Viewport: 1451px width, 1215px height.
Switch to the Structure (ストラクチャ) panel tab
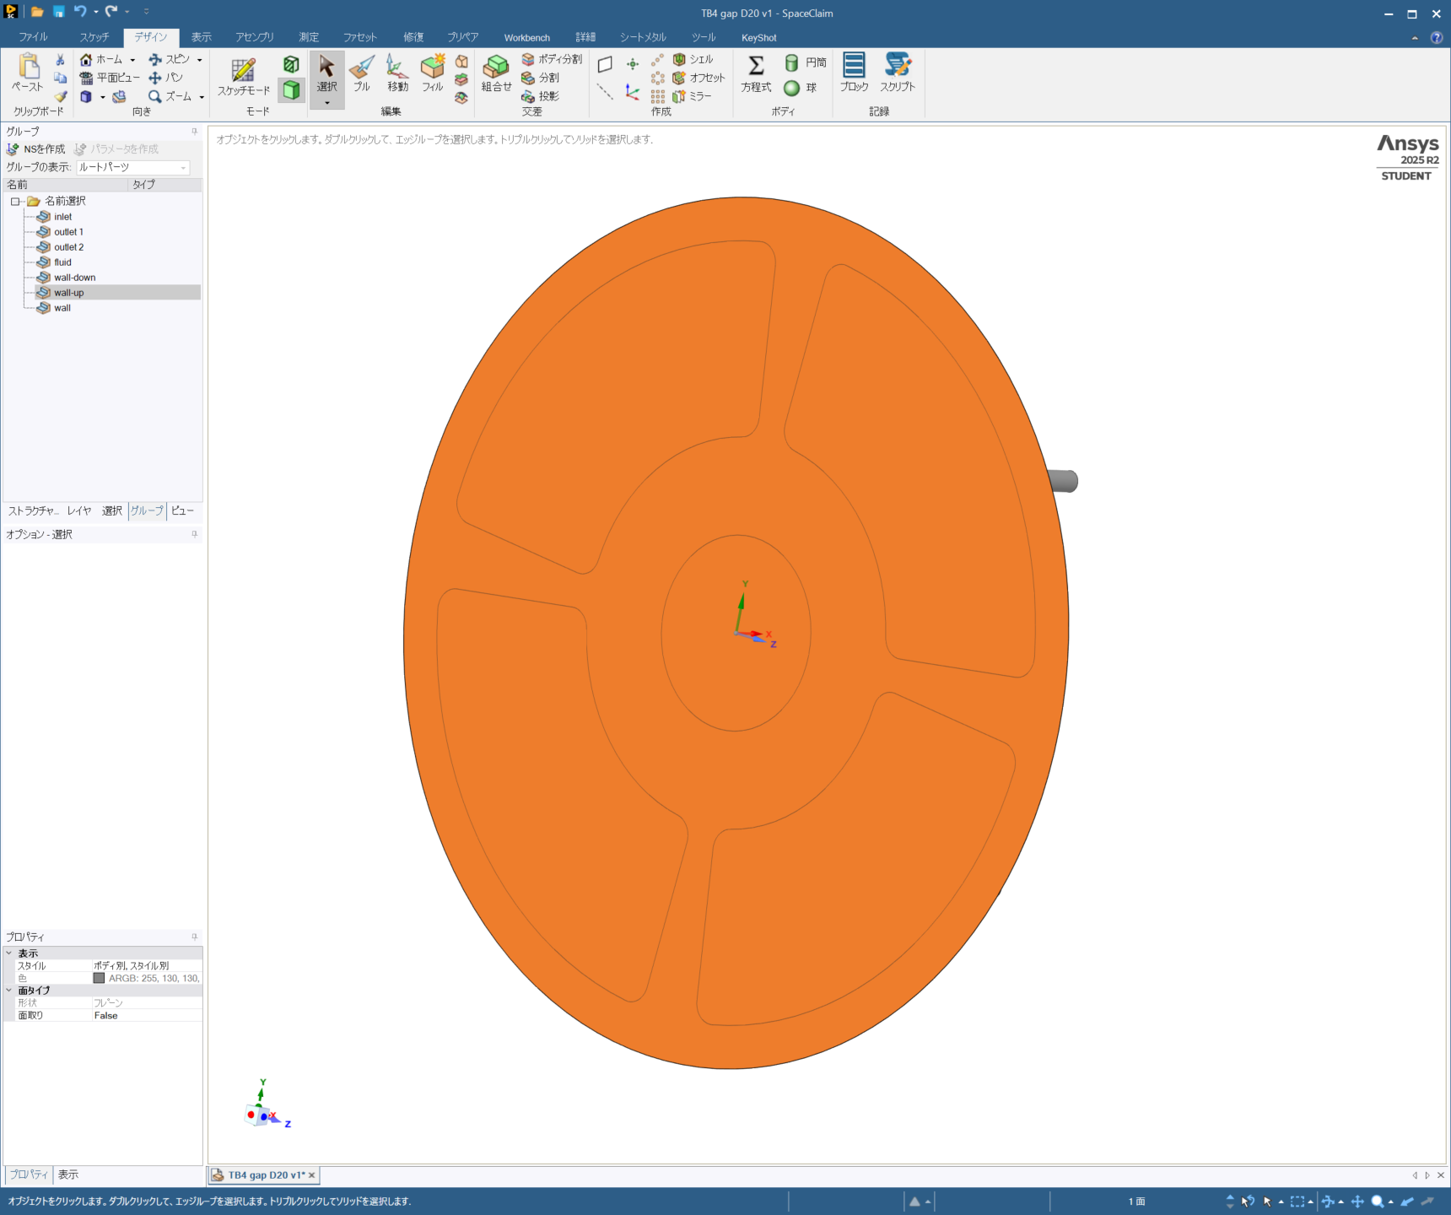(x=33, y=510)
